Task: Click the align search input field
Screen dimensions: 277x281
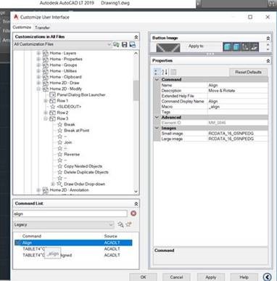Action: click(x=70, y=213)
